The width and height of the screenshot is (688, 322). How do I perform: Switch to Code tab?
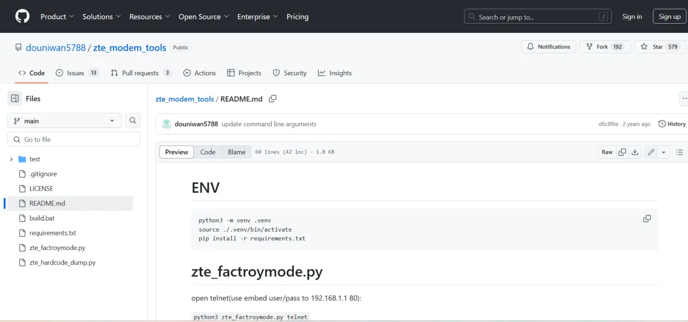click(x=31, y=73)
